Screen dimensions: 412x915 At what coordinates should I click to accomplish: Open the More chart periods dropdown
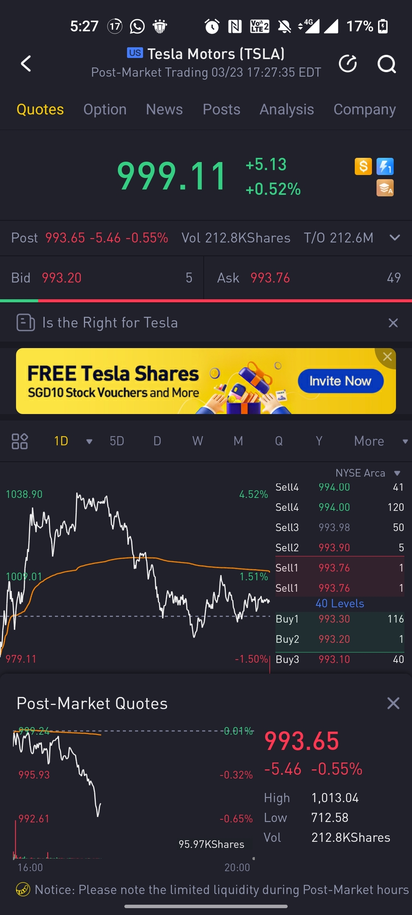[405, 441]
